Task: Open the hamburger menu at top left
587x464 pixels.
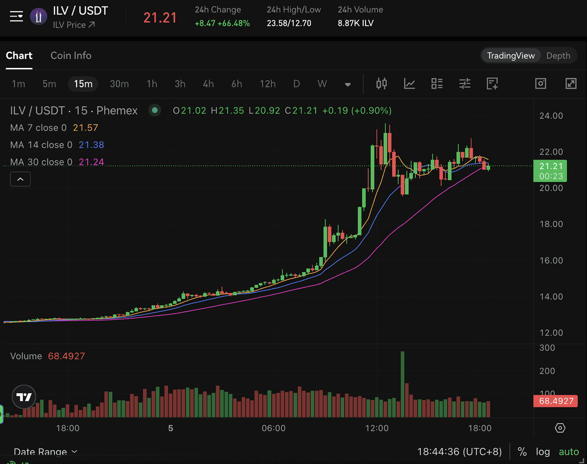Action: pyautogui.click(x=16, y=16)
